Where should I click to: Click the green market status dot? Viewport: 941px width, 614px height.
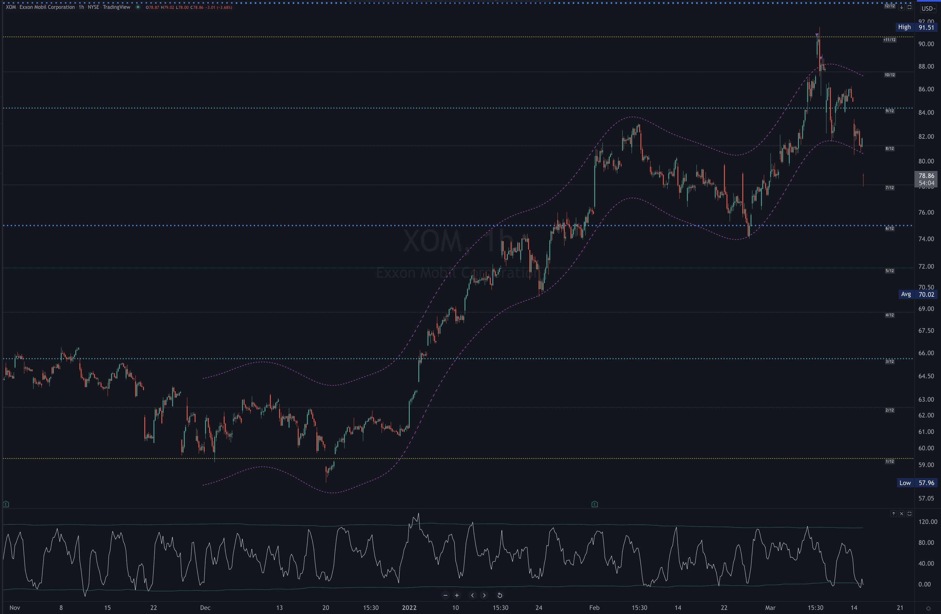(x=138, y=7)
